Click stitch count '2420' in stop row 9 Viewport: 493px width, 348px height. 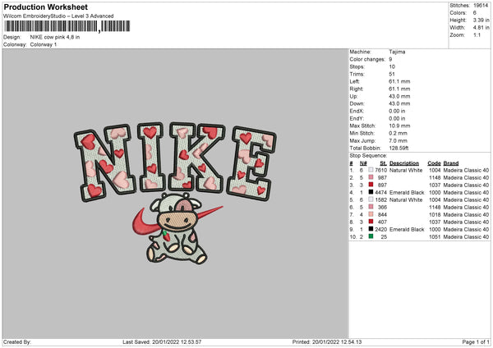click(x=380, y=229)
